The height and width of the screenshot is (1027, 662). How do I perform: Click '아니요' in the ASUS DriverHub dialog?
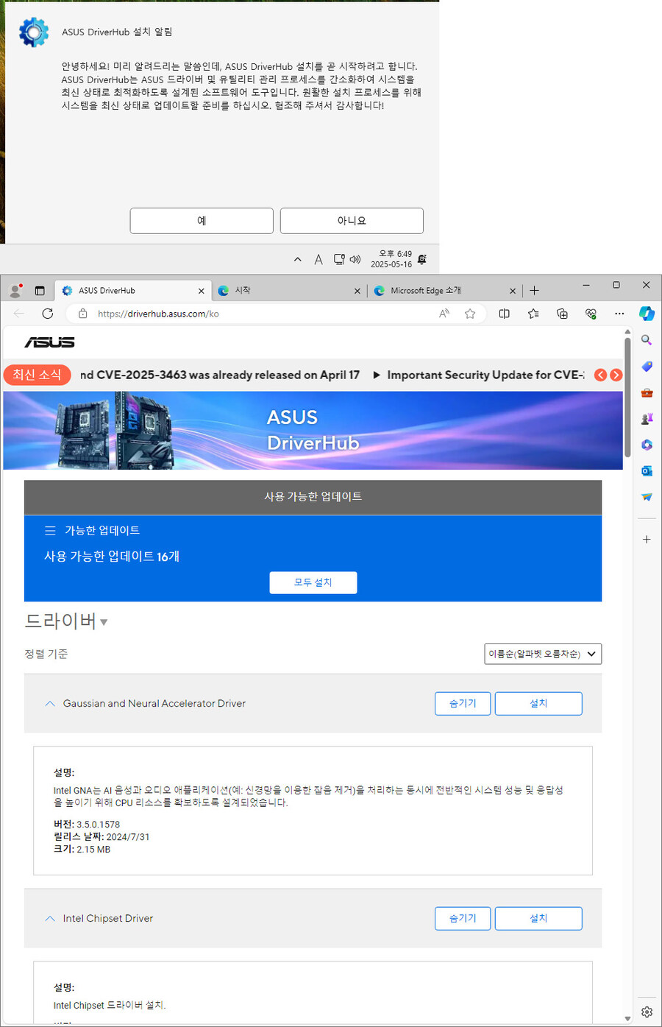(x=352, y=221)
